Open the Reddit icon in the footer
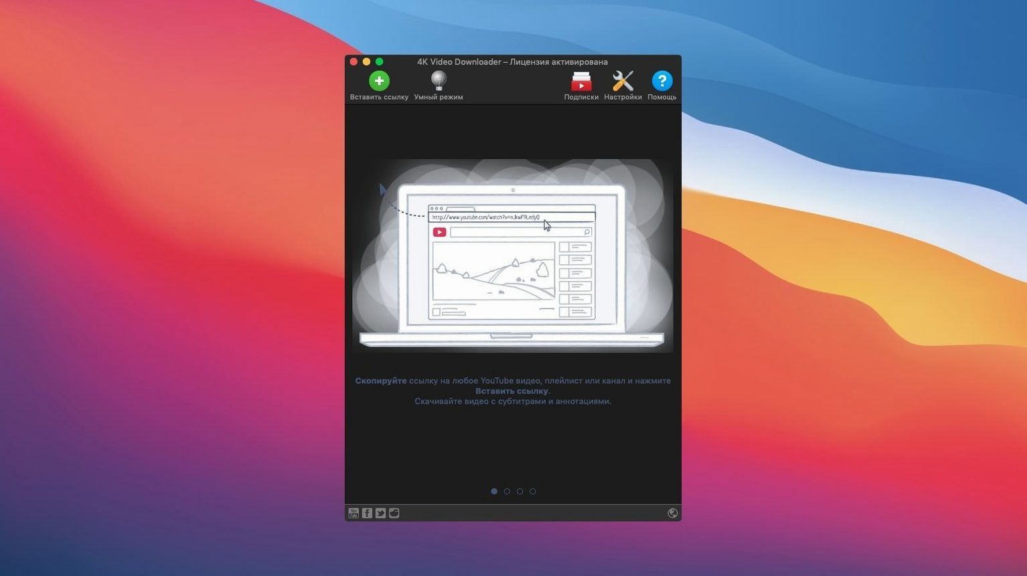Screen dimensions: 1027x576 coord(394,513)
